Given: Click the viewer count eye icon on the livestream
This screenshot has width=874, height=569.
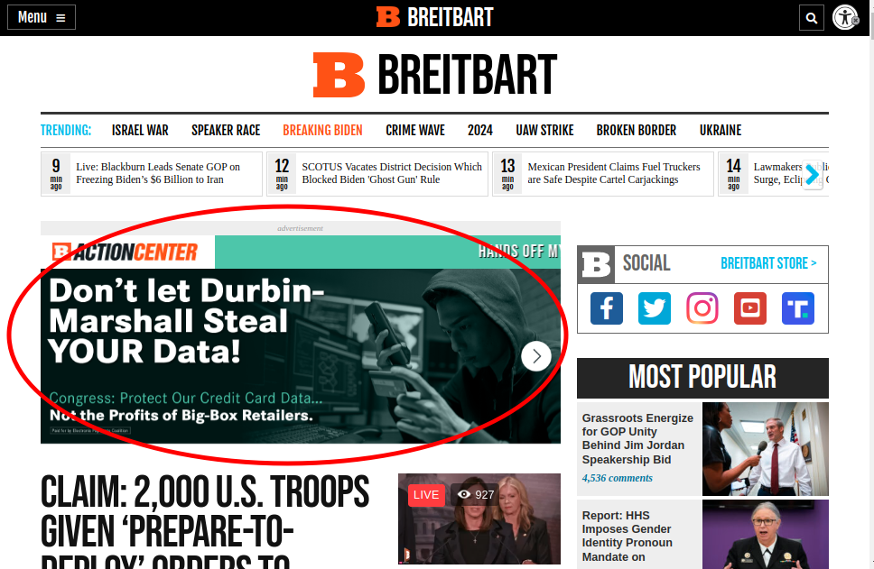Looking at the screenshot, I should tap(463, 494).
